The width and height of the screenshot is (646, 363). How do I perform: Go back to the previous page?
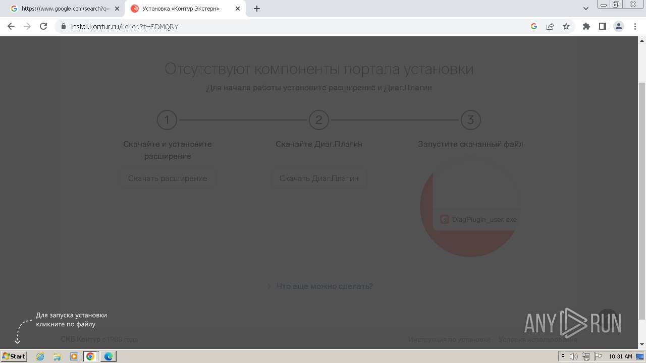pyautogui.click(x=11, y=26)
